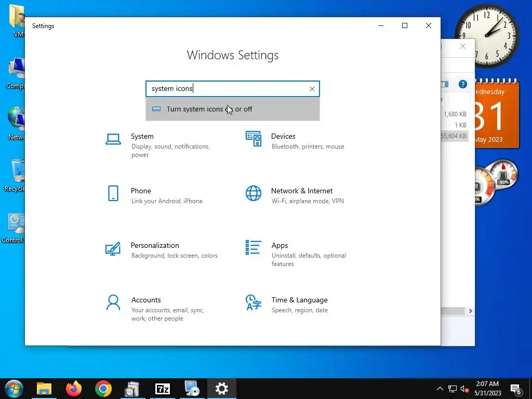
Task: Click the 'Apps' heading text
Action: coord(280,246)
